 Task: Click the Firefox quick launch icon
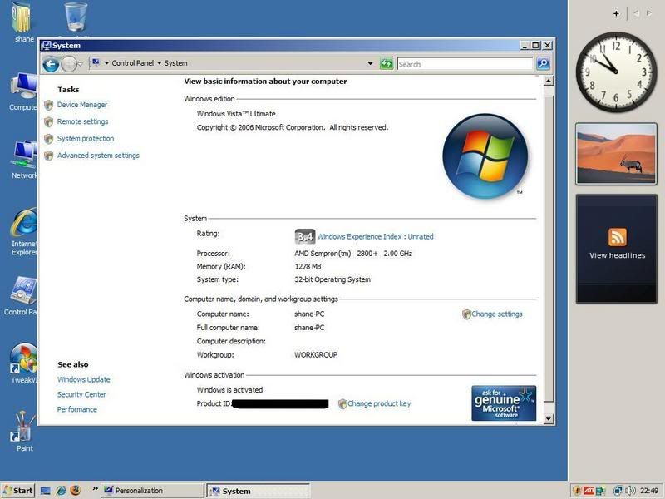tap(75, 491)
